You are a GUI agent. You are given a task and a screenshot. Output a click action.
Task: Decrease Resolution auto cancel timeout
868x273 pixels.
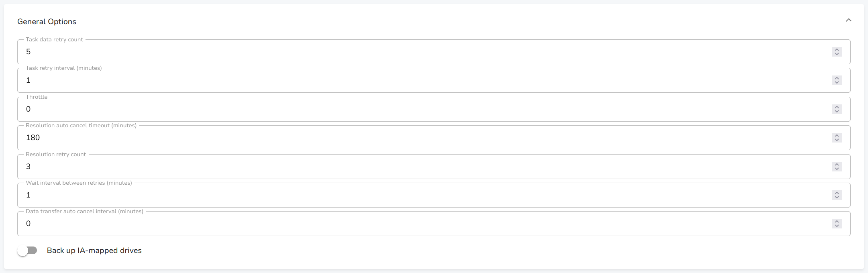tap(837, 140)
